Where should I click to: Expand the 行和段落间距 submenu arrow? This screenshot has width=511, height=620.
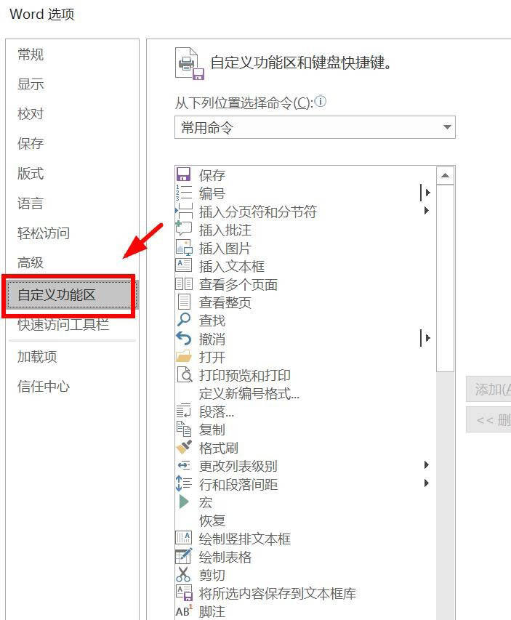point(427,483)
